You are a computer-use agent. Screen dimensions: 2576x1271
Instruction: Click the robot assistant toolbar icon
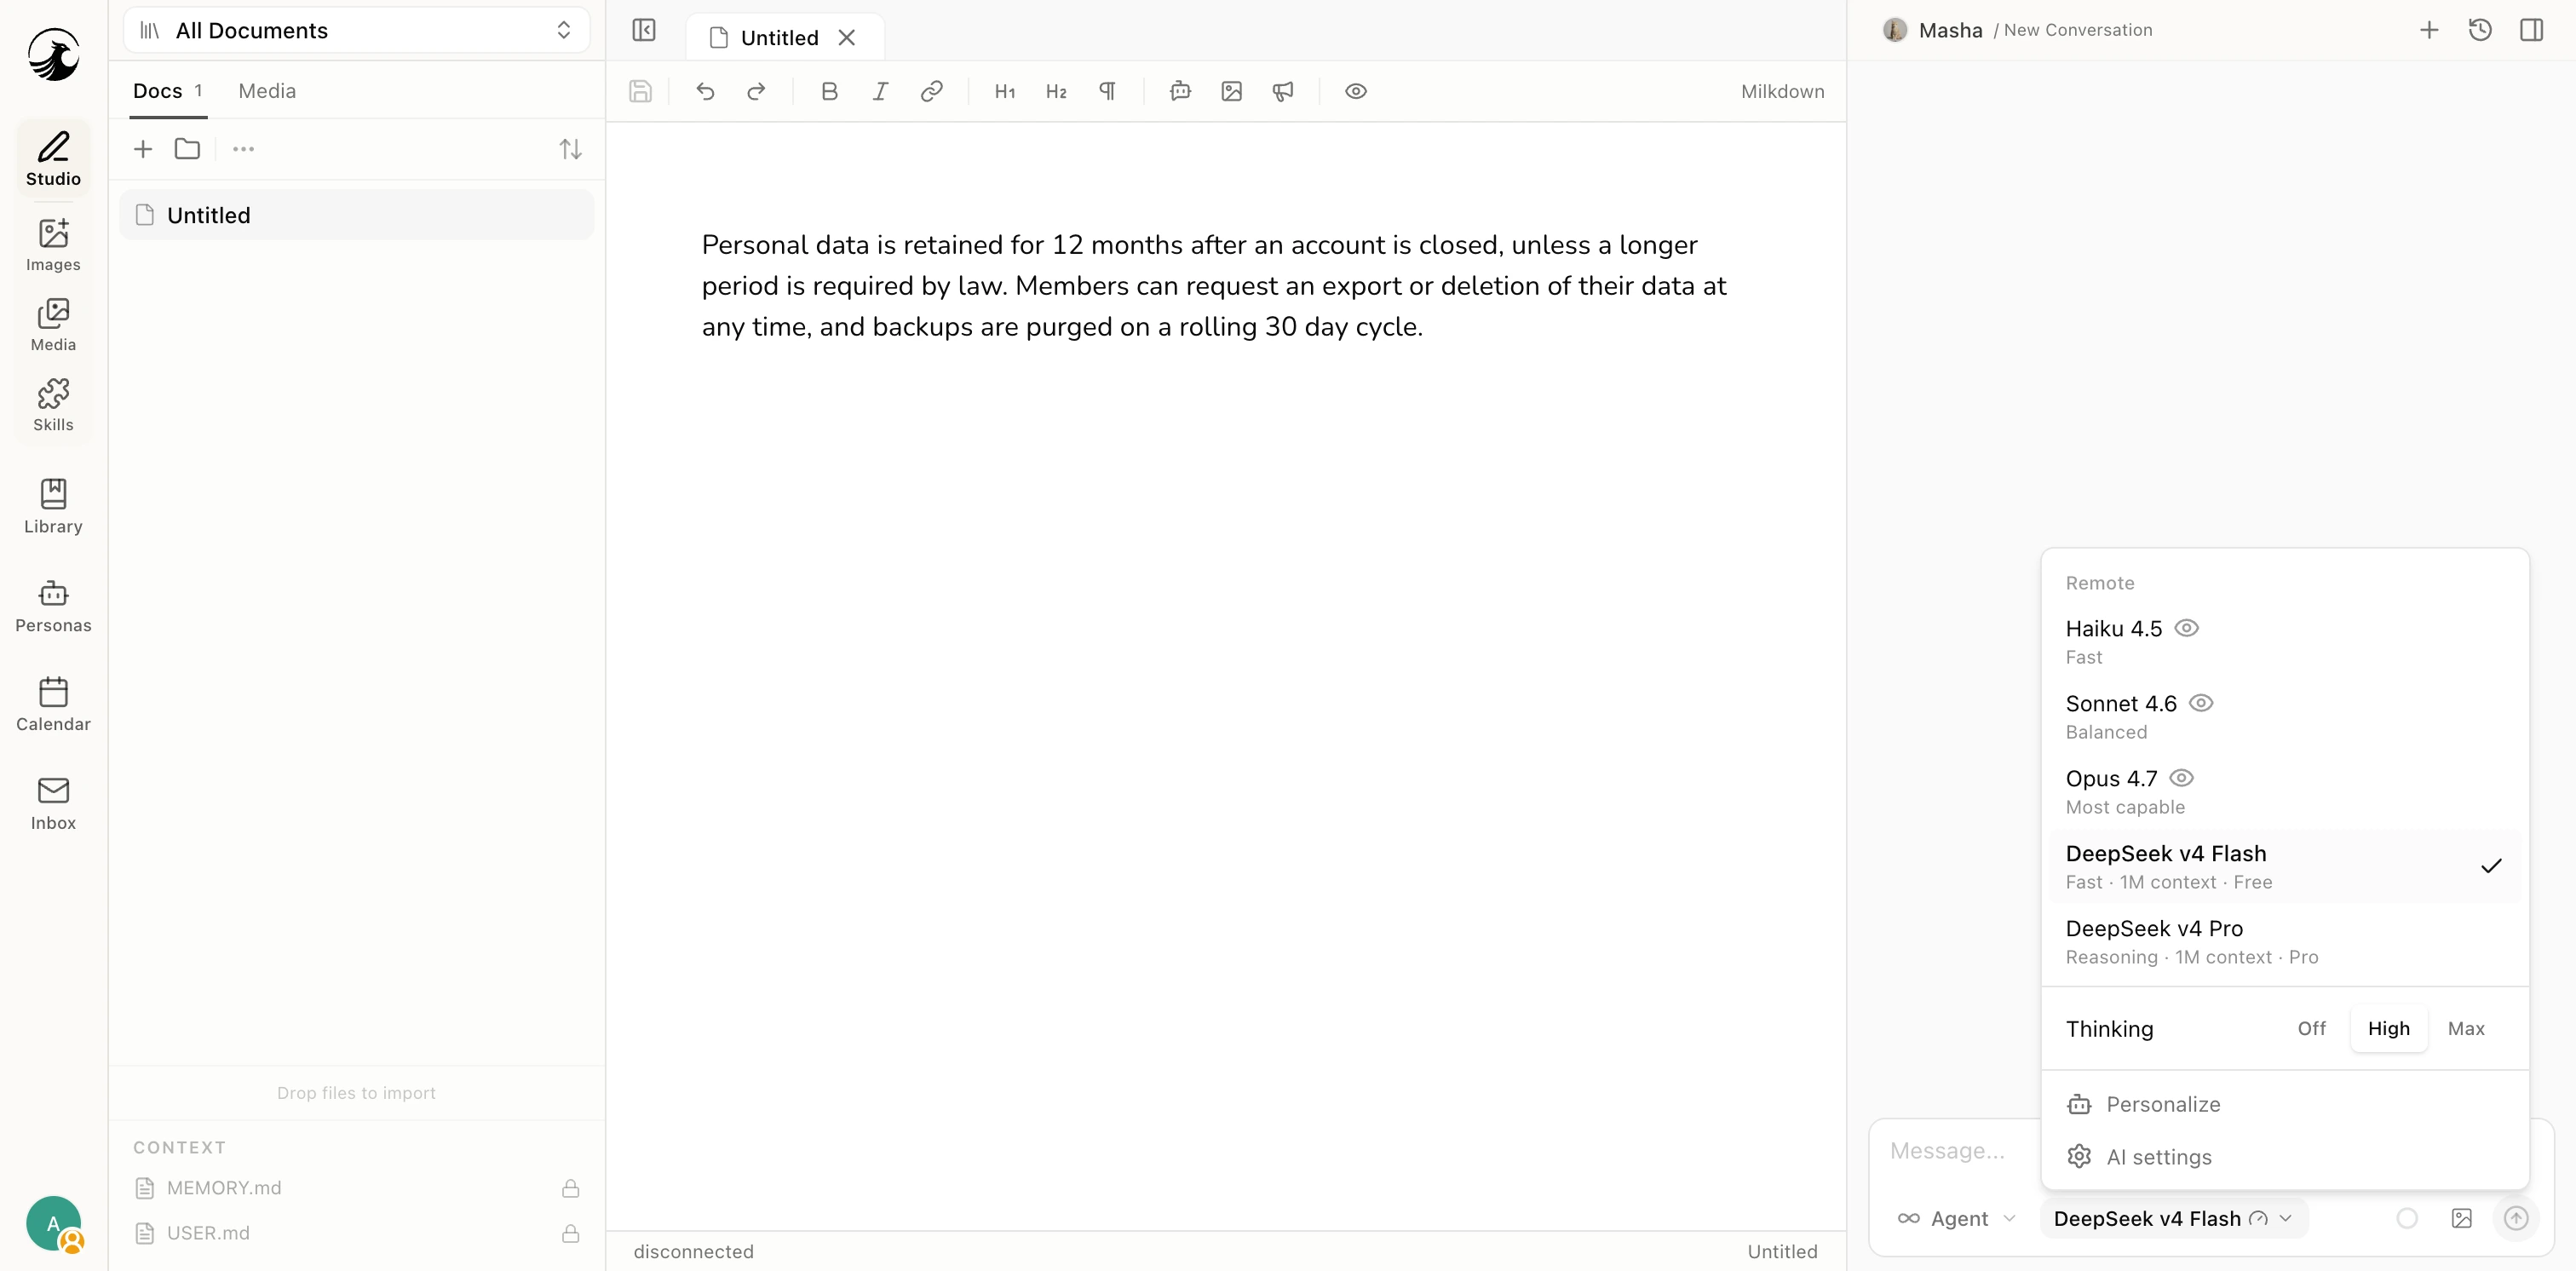(1180, 91)
